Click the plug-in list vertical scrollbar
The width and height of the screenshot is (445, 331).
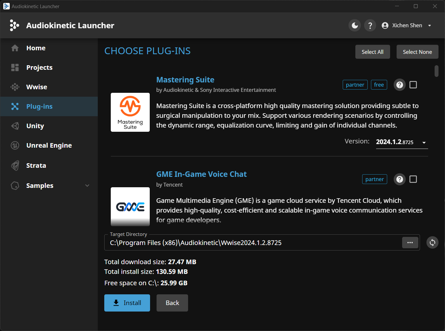[x=437, y=71]
